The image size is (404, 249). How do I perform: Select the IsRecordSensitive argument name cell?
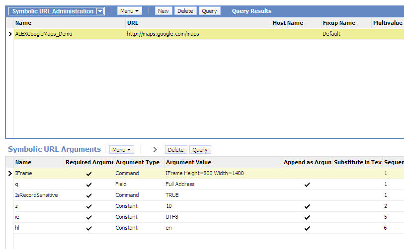pos(39,195)
